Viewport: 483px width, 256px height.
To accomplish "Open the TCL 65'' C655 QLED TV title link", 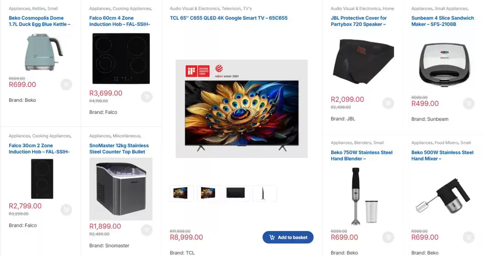I will point(229,18).
